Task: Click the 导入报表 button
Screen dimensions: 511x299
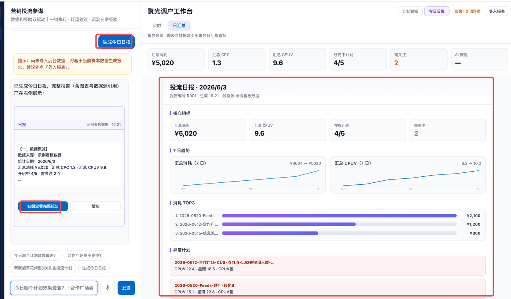Action: tap(497, 12)
